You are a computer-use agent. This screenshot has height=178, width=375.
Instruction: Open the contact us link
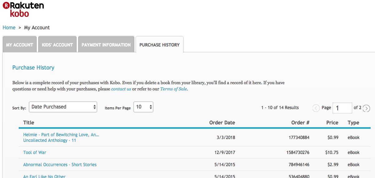point(121,89)
